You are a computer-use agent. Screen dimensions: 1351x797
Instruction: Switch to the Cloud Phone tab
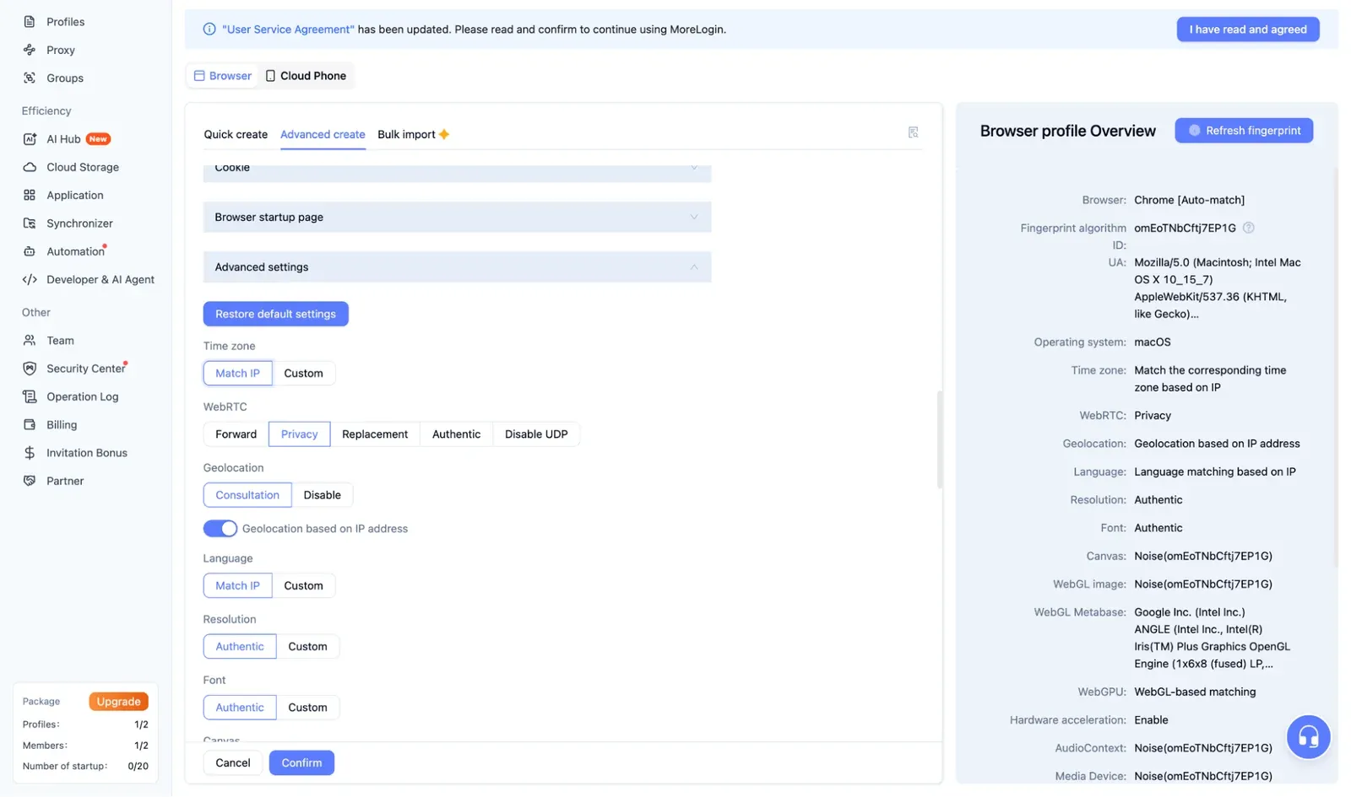306,76
